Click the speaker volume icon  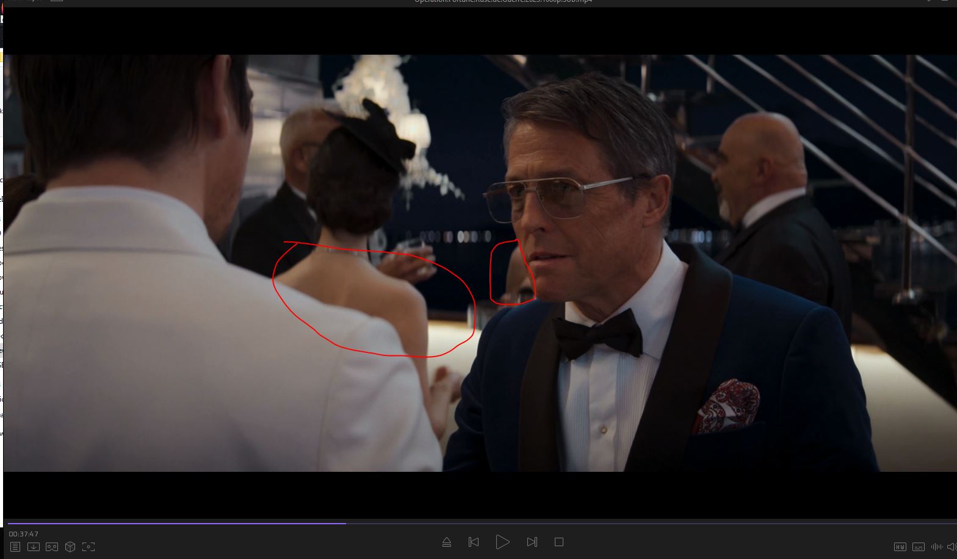[951, 547]
